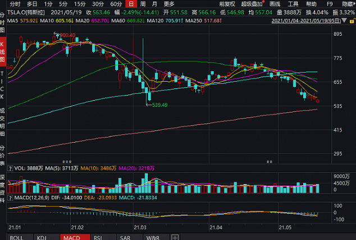Viewport: 356px width, 240px height.
Task: Open the 帮助 help menu
Action: [311, 4]
